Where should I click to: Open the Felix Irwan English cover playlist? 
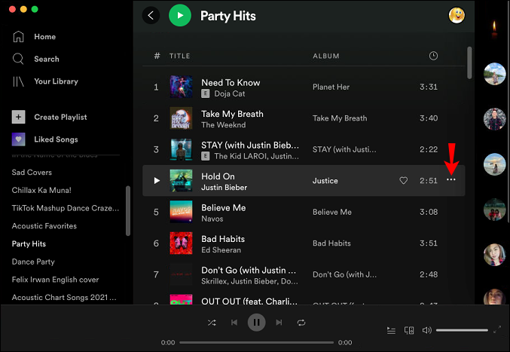pyautogui.click(x=55, y=280)
